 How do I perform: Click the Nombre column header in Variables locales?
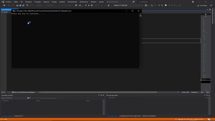pos(6,101)
